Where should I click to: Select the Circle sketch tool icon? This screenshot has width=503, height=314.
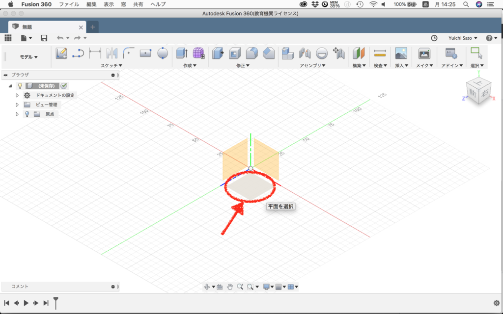(x=163, y=53)
